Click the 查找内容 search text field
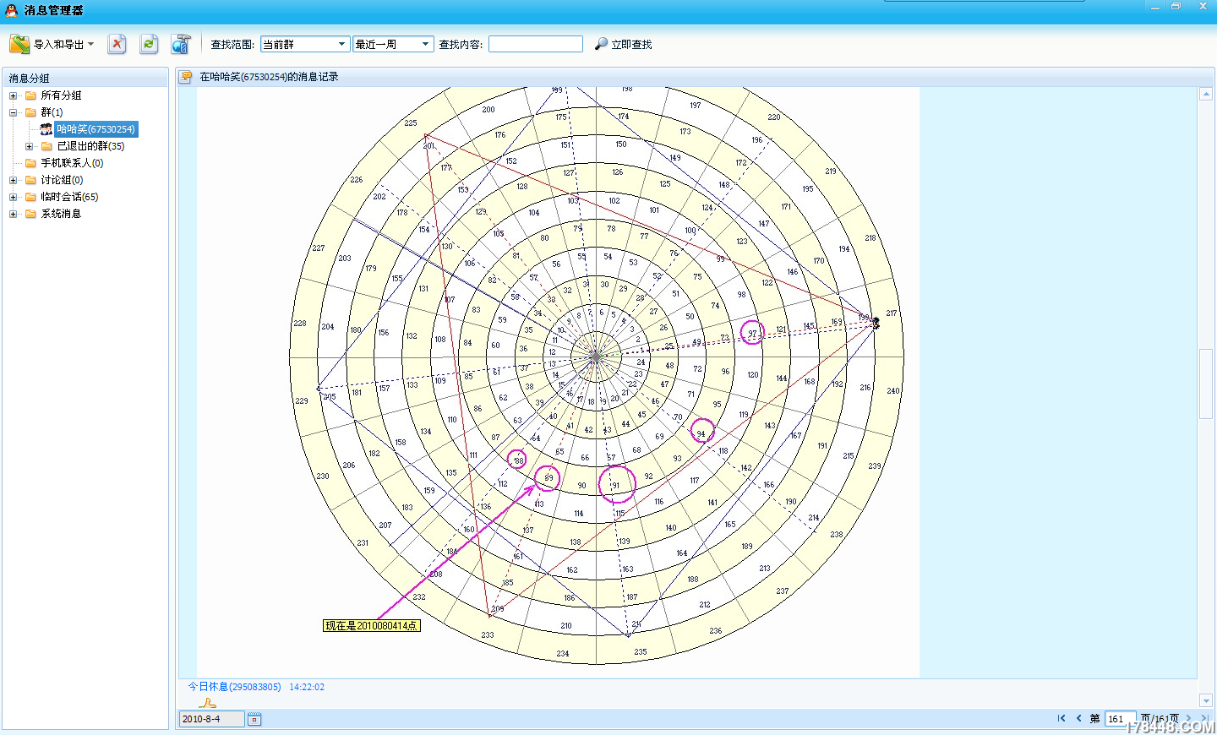 coord(536,44)
